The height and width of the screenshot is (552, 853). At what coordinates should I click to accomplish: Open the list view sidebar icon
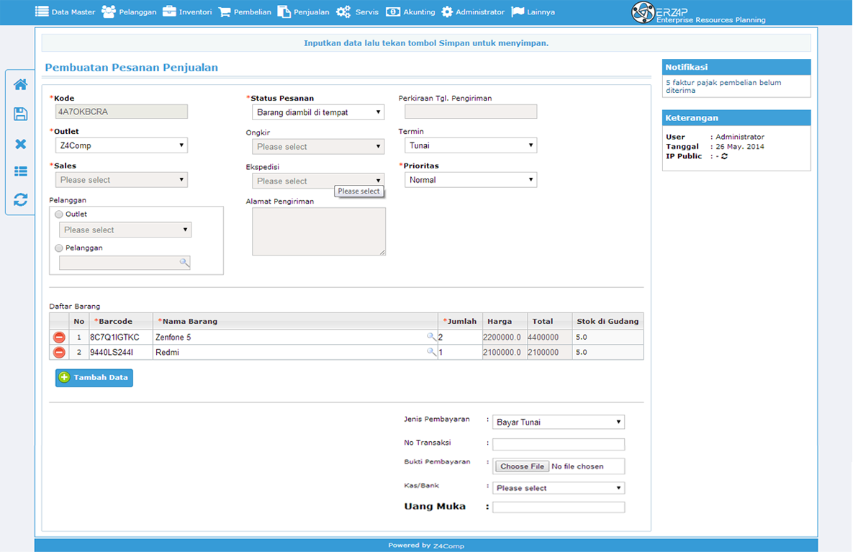tap(21, 171)
